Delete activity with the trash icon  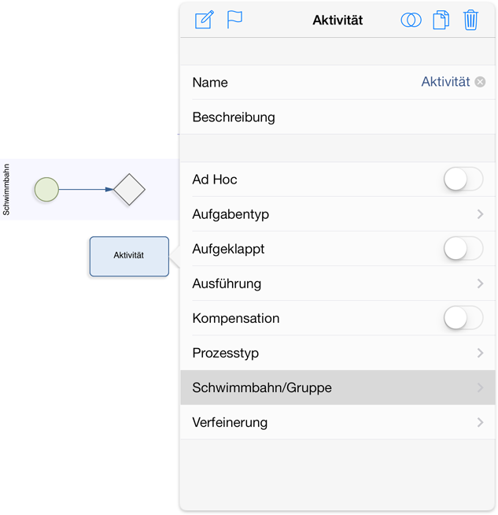tap(470, 20)
